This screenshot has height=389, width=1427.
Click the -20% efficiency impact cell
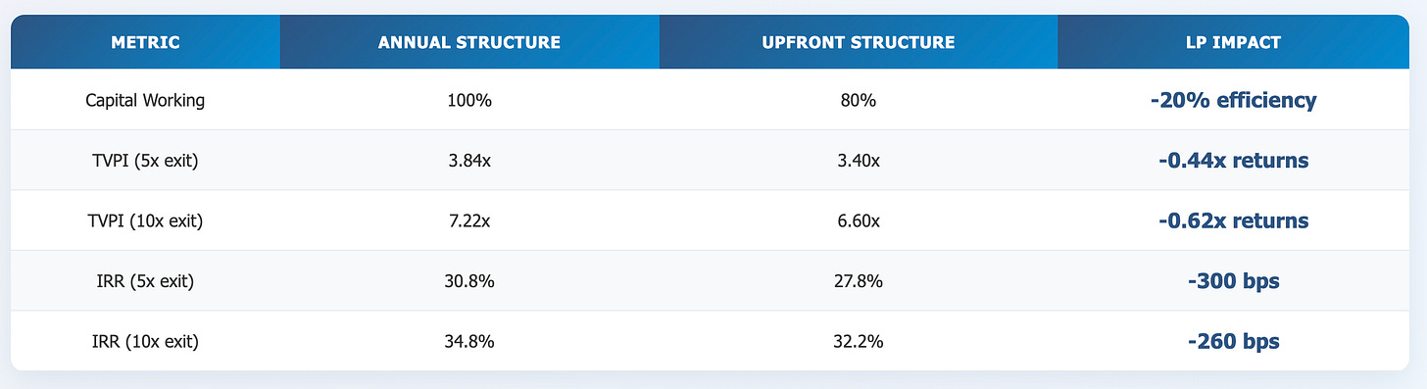tap(1234, 100)
